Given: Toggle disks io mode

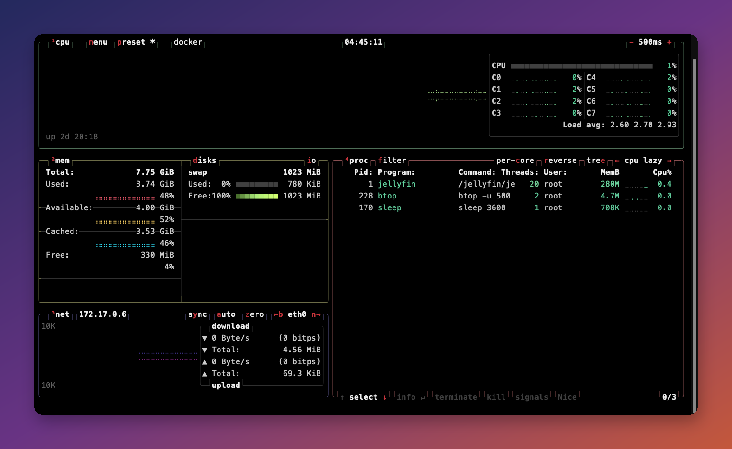Looking at the screenshot, I should (x=311, y=161).
